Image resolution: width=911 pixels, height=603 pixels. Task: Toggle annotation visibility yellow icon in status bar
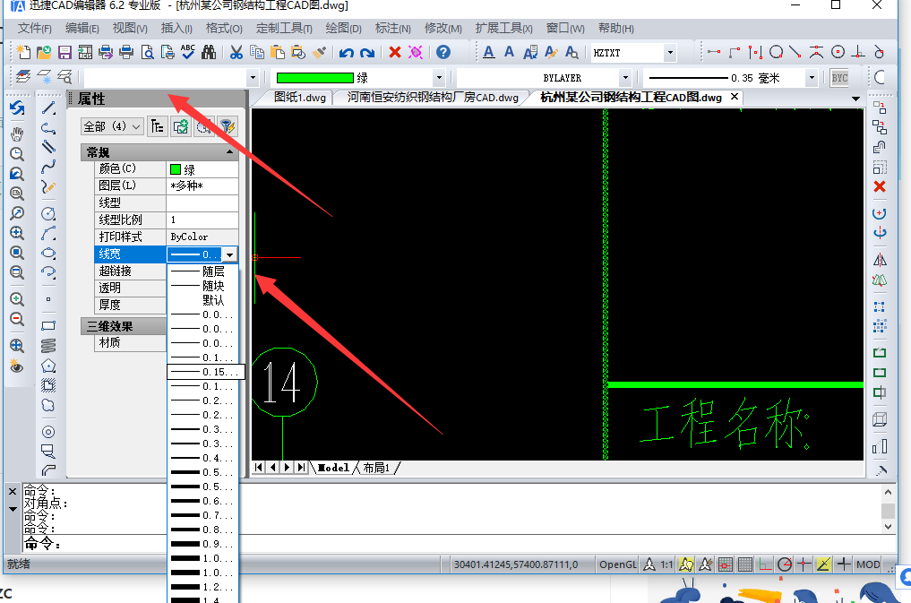[x=686, y=564]
